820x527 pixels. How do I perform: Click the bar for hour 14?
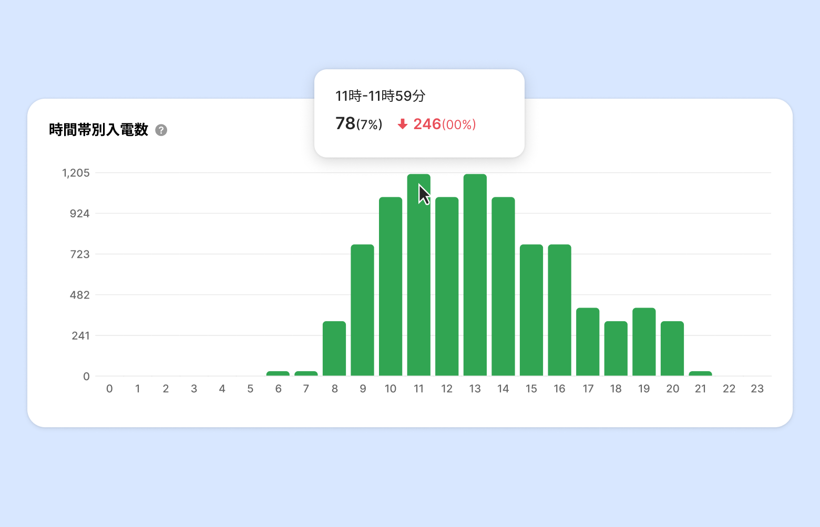coord(504,287)
